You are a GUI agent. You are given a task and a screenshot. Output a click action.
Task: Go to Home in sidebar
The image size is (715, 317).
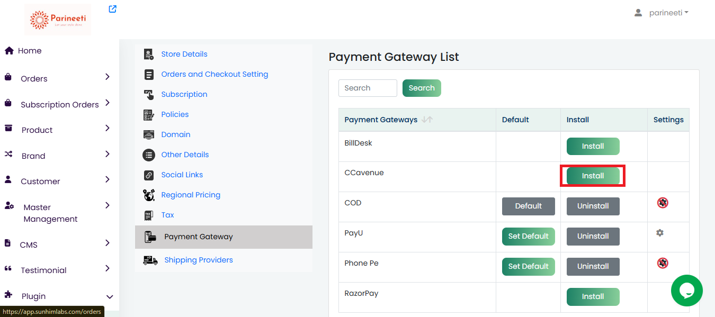[29, 51]
